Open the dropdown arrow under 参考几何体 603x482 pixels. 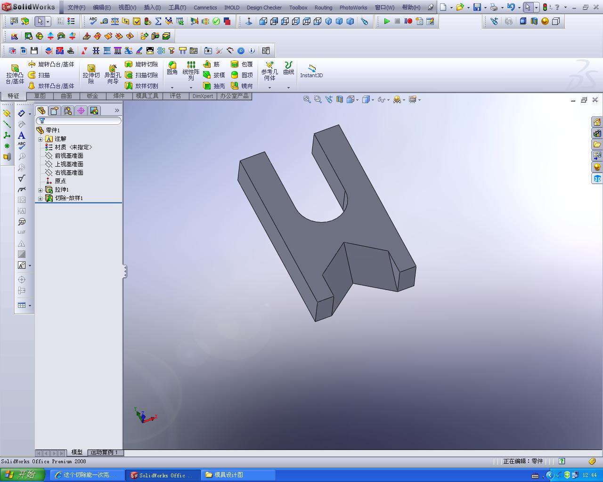[269, 87]
